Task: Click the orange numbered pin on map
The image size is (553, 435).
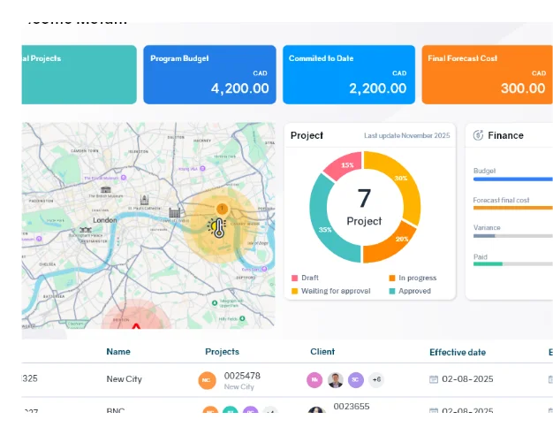Action: tap(222, 209)
